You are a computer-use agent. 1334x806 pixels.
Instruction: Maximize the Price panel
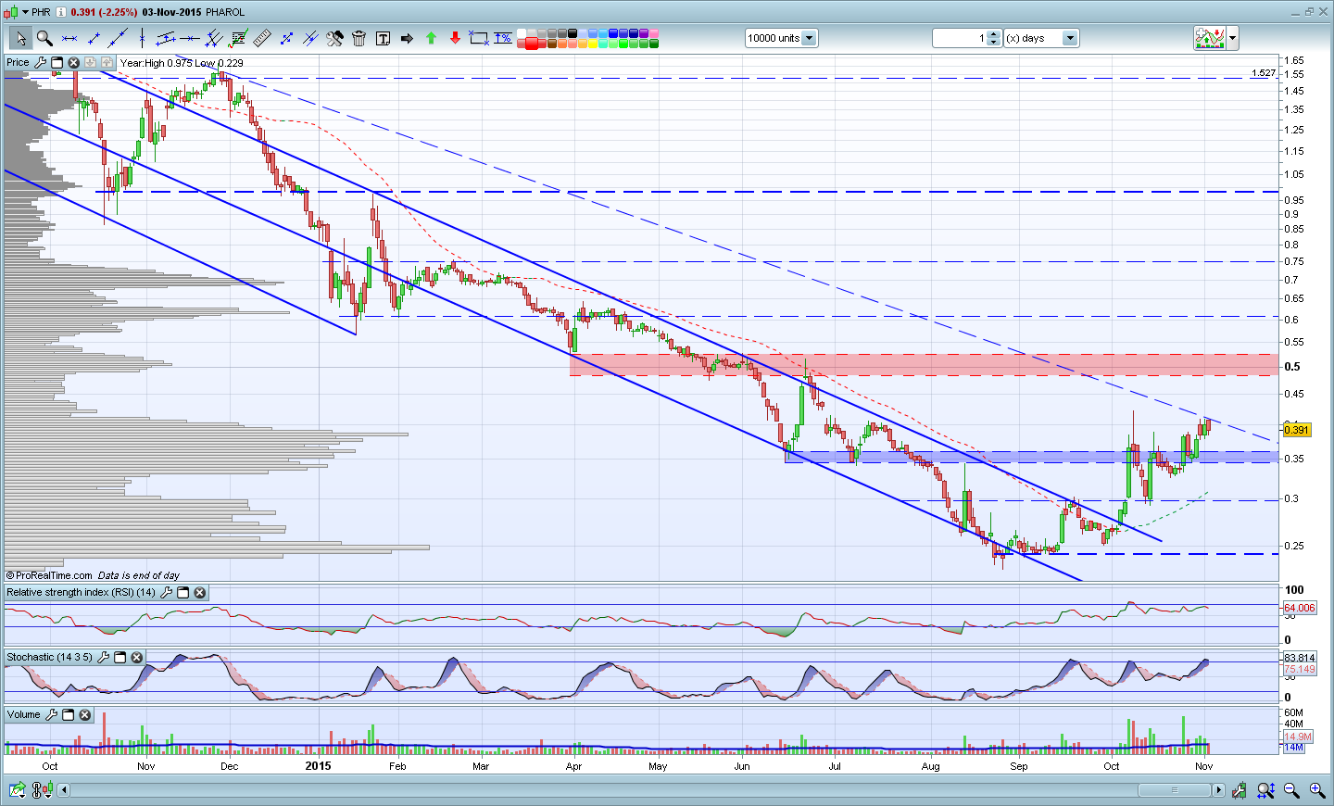click(57, 63)
